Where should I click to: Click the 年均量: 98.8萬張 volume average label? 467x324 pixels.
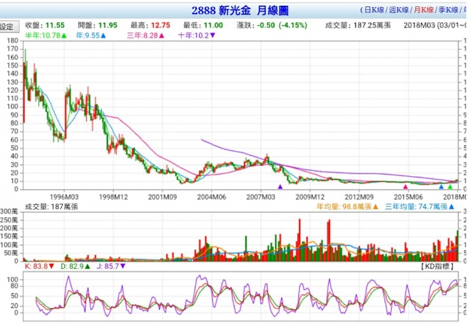tap(344, 207)
